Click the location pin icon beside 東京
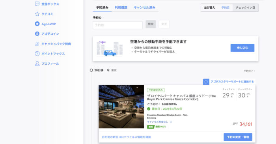Screen dimensions: 276x144 [x=108, y=70]
